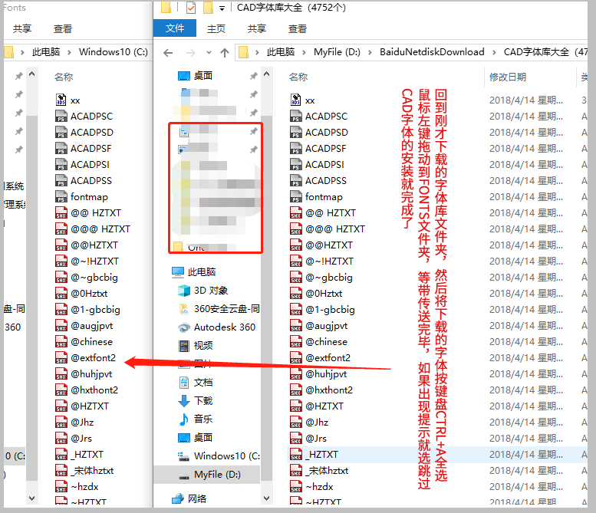The height and width of the screenshot is (513, 596).
Task: Select Windows10 (C: drive in navigation pane
Action: coord(226,455)
